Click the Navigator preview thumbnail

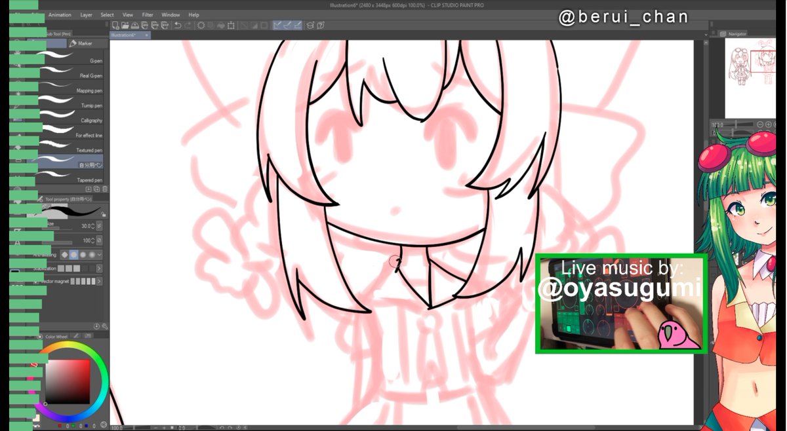pos(750,77)
